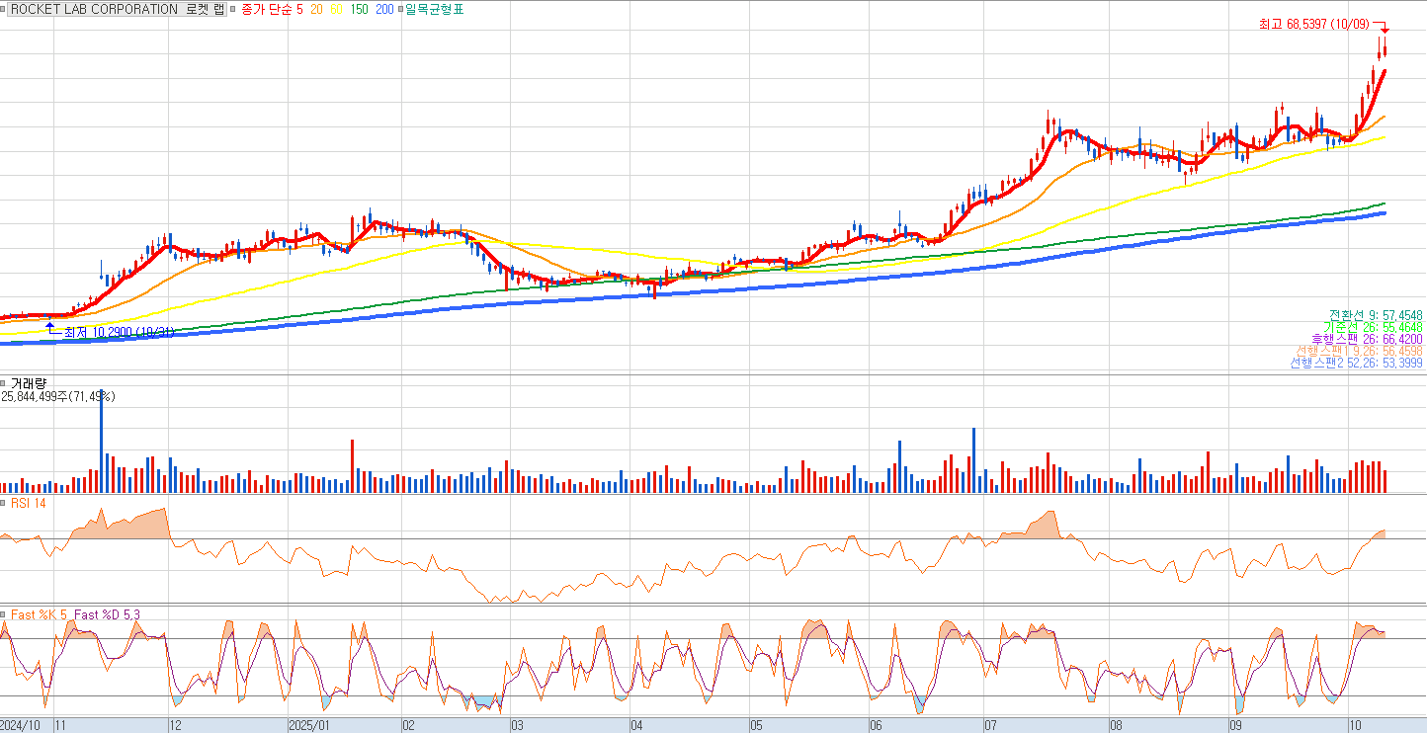The image size is (1427, 733).
Task: Click the 전환선 9: 57.4548 value
Action: click(1376, 314)
